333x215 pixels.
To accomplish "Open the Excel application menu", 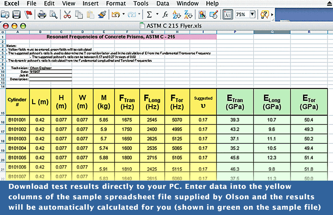I will [x=12, y=3].
